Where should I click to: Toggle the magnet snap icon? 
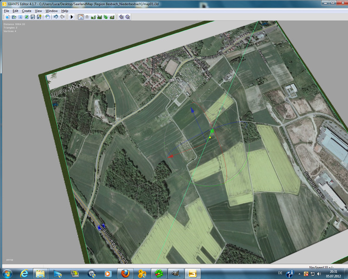point(87,17)
